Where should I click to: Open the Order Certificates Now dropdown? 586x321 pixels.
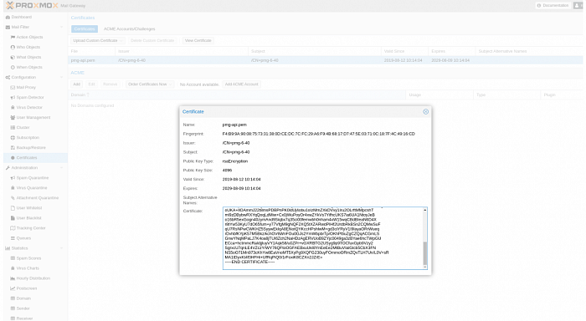click(150, 84)
